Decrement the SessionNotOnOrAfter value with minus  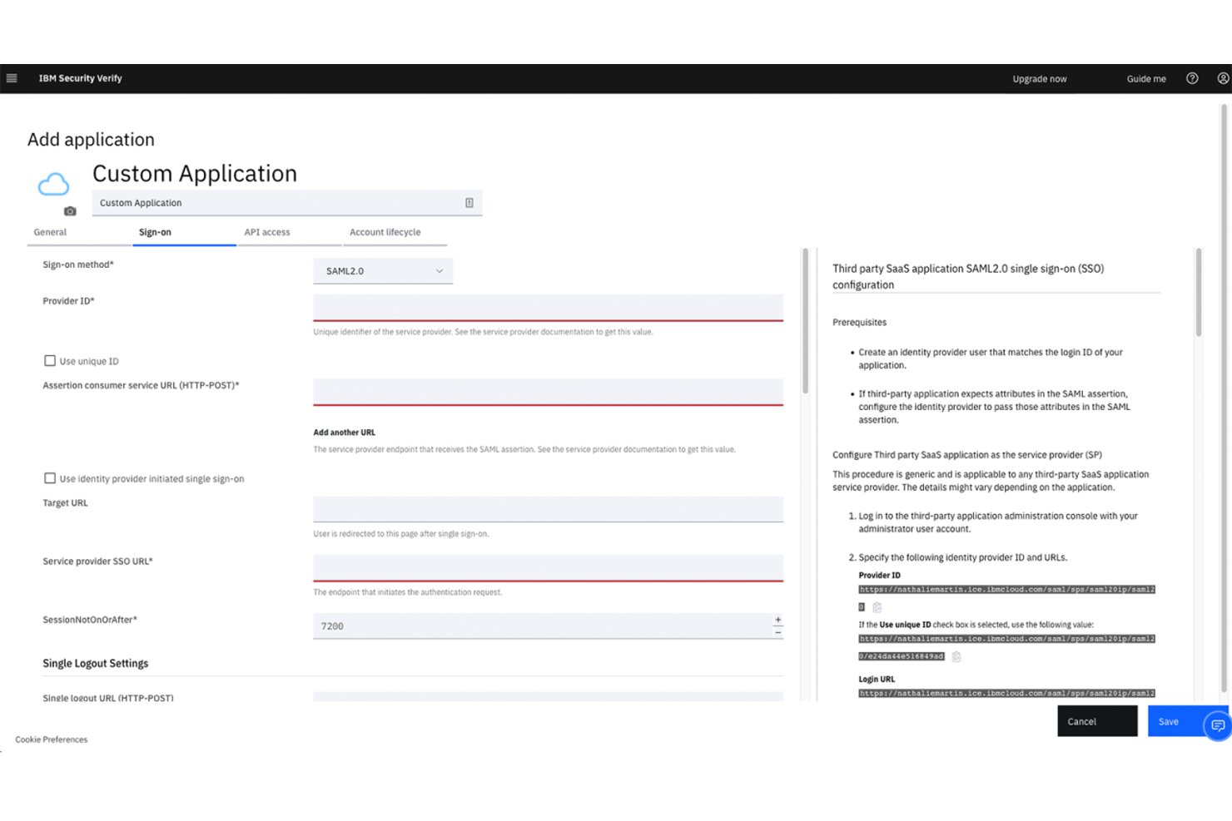[777, 632]
